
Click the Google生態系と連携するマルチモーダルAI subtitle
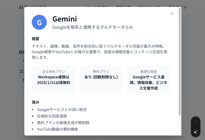pos(93,27)
